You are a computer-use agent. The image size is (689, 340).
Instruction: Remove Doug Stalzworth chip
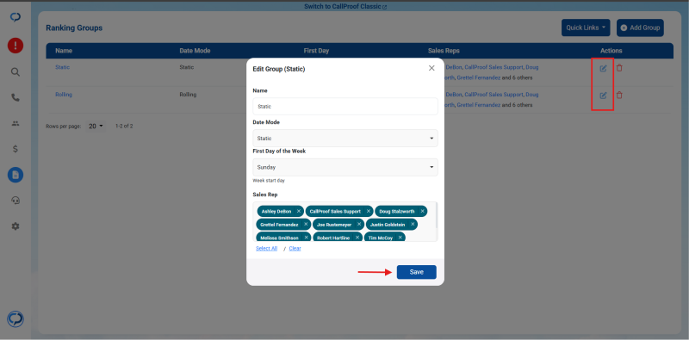point(422,211)
